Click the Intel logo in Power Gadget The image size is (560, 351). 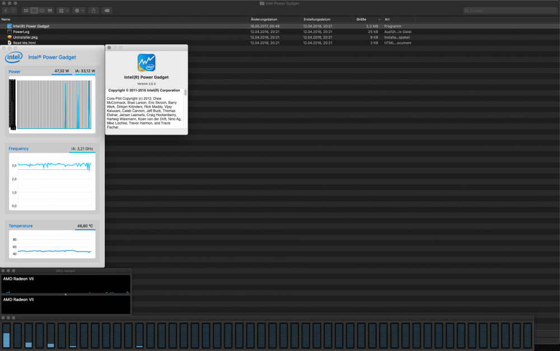coord(14,57)
